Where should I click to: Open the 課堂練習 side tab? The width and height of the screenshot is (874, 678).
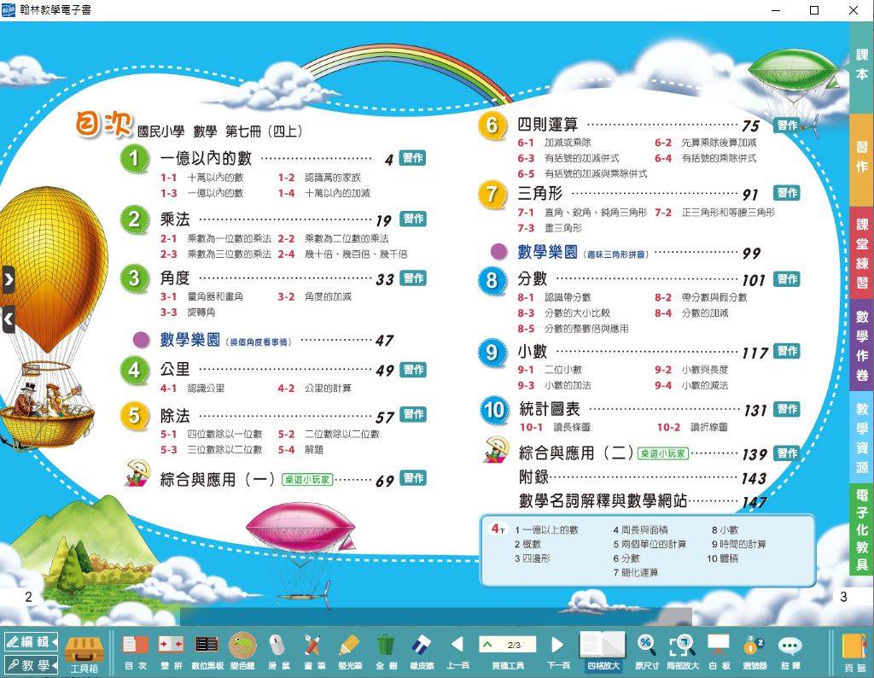point(862,253)
